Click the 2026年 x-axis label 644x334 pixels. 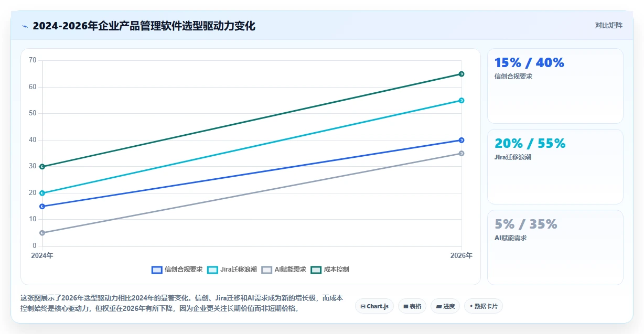tap(461, 256)
